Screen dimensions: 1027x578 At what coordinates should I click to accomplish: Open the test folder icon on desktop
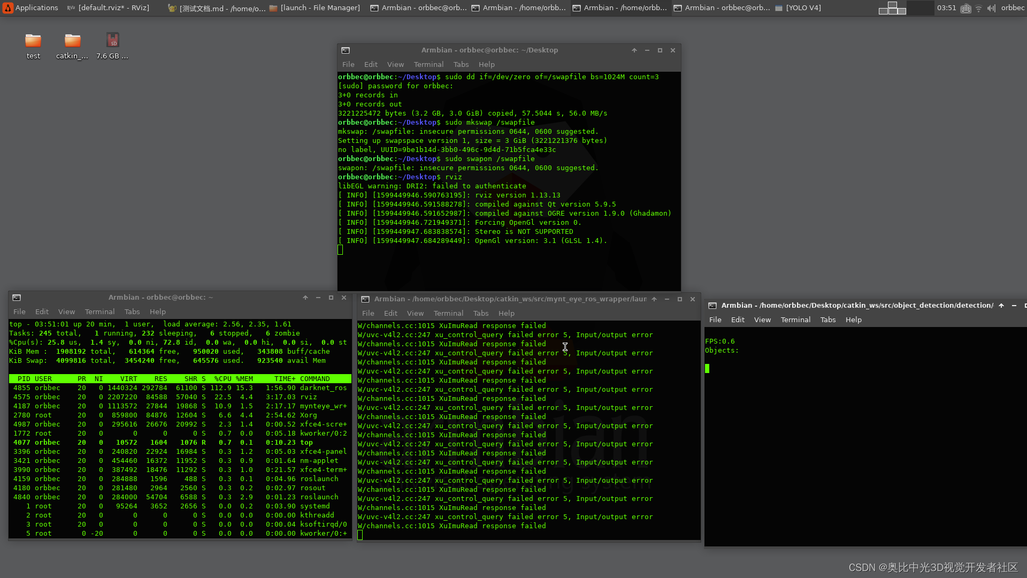[x=33, y=42]
